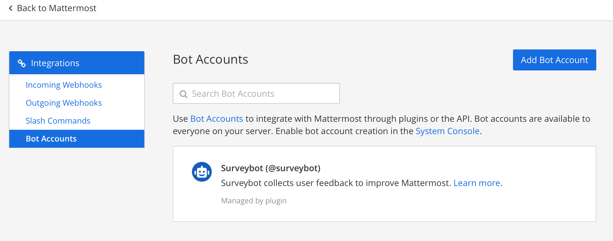Select Bot Accounts sidebar item
This screenshot has height=241, width=613.
coord(51,139)
